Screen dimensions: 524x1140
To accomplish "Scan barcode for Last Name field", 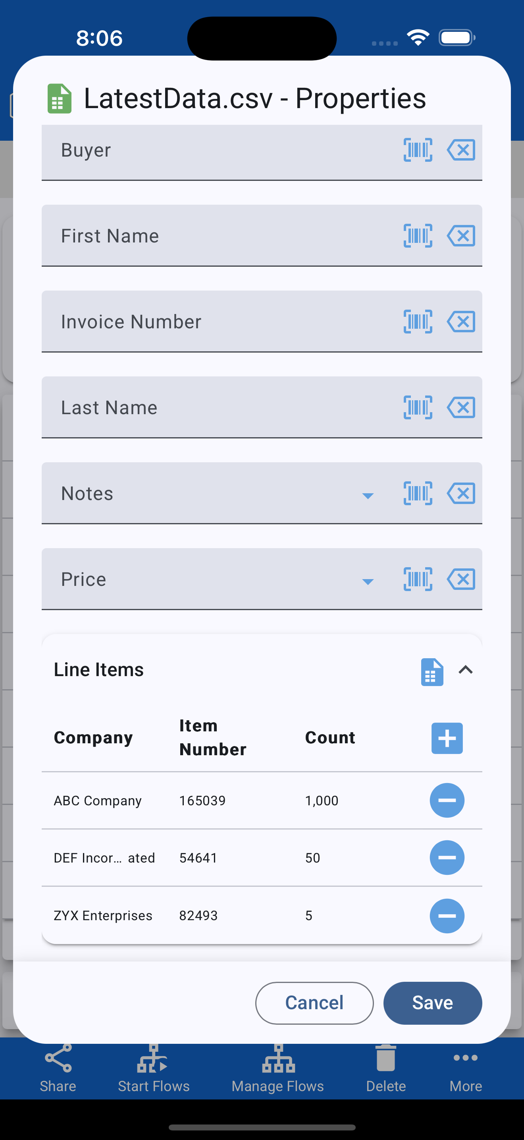I will (418, 407).
